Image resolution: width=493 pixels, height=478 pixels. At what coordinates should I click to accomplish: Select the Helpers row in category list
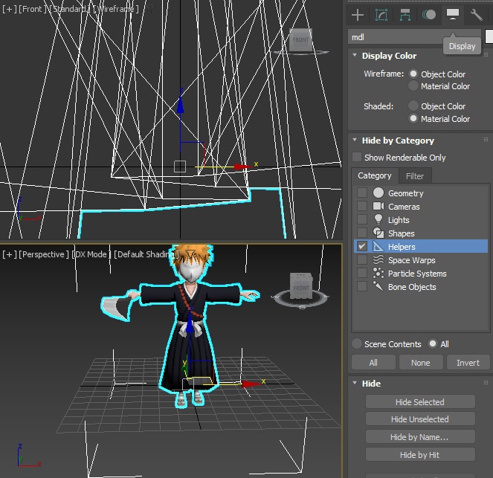click(x=421, y=246)
